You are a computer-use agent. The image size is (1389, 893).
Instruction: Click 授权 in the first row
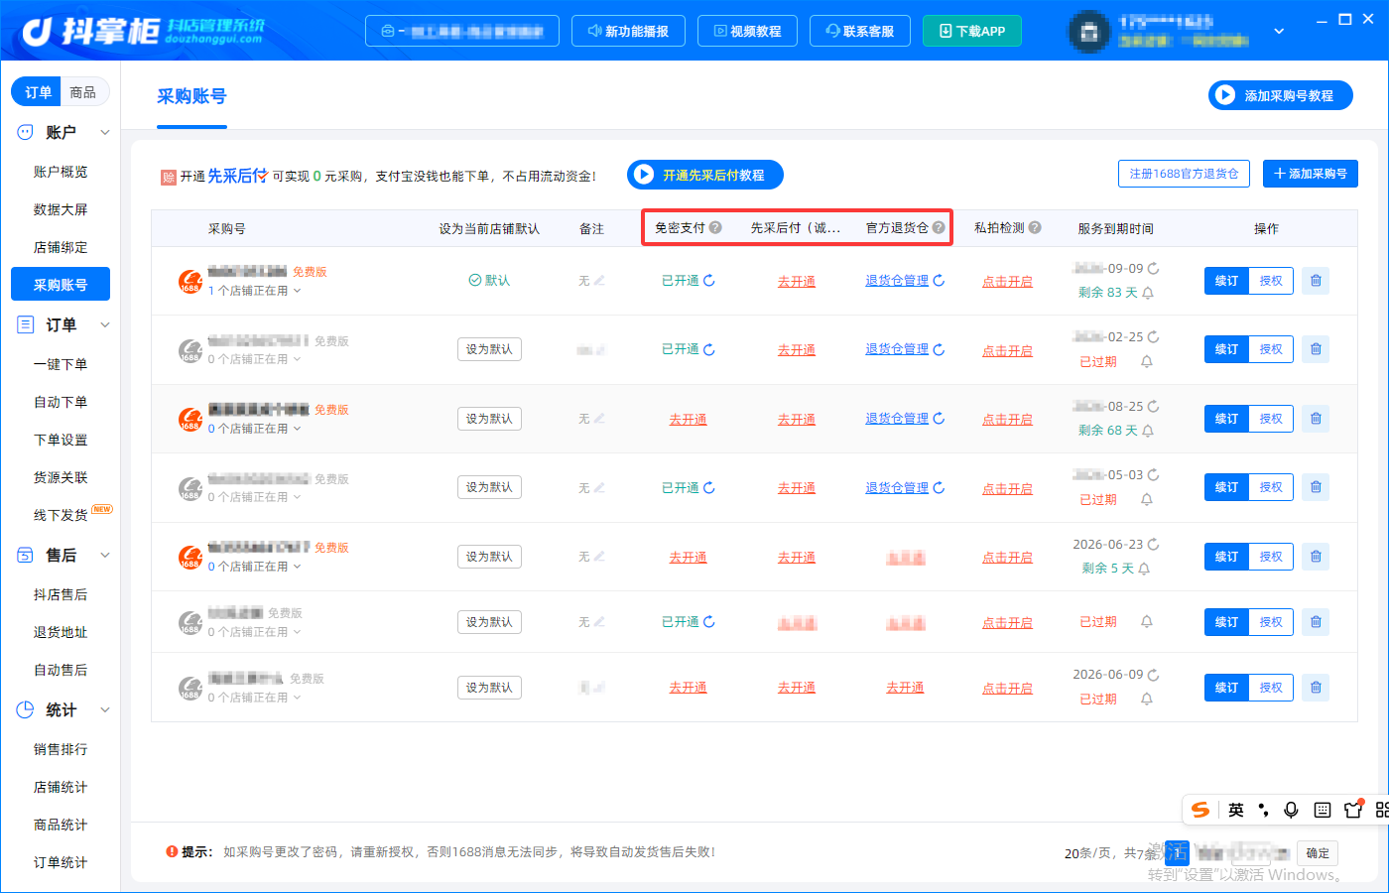pyautogui.click(x=1271, y=281)
